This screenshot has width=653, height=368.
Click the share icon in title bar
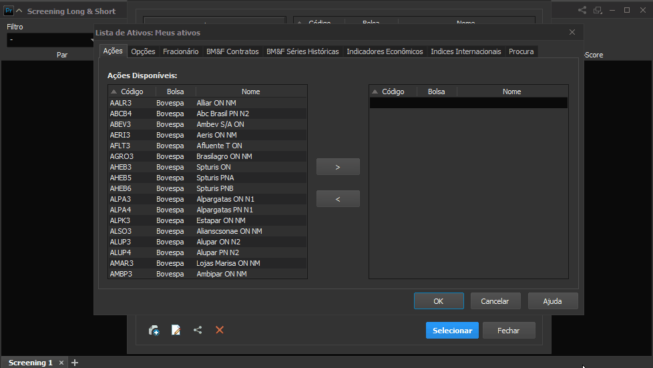point(582,11)
